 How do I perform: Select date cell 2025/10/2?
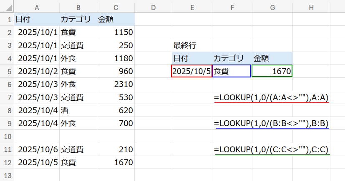pos(37,71)
